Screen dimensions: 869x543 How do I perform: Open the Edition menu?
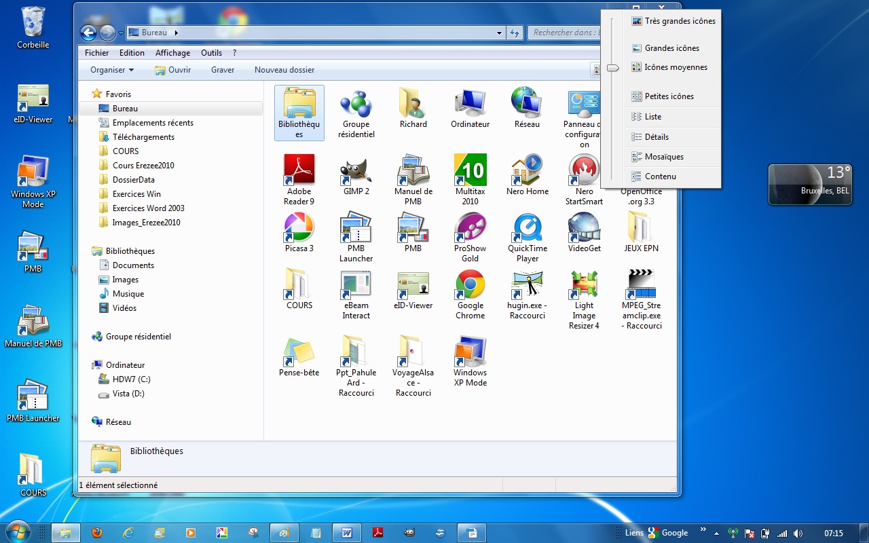(132, 53)
